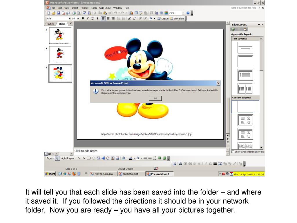Click the Insert Table icon

(x=136, y=13)
